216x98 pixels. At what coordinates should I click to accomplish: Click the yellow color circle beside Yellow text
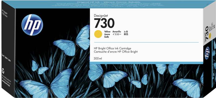[x=98, y=34]
